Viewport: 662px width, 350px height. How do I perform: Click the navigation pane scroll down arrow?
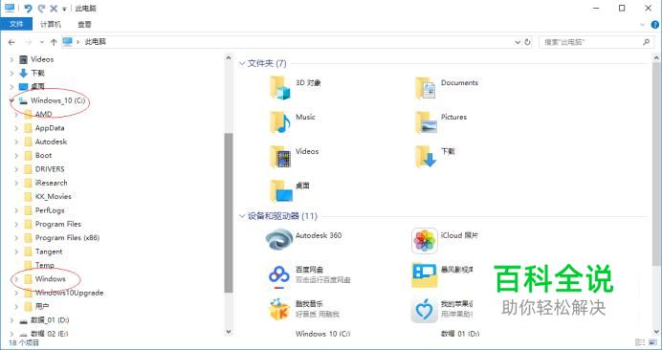[x=229, y=332]
